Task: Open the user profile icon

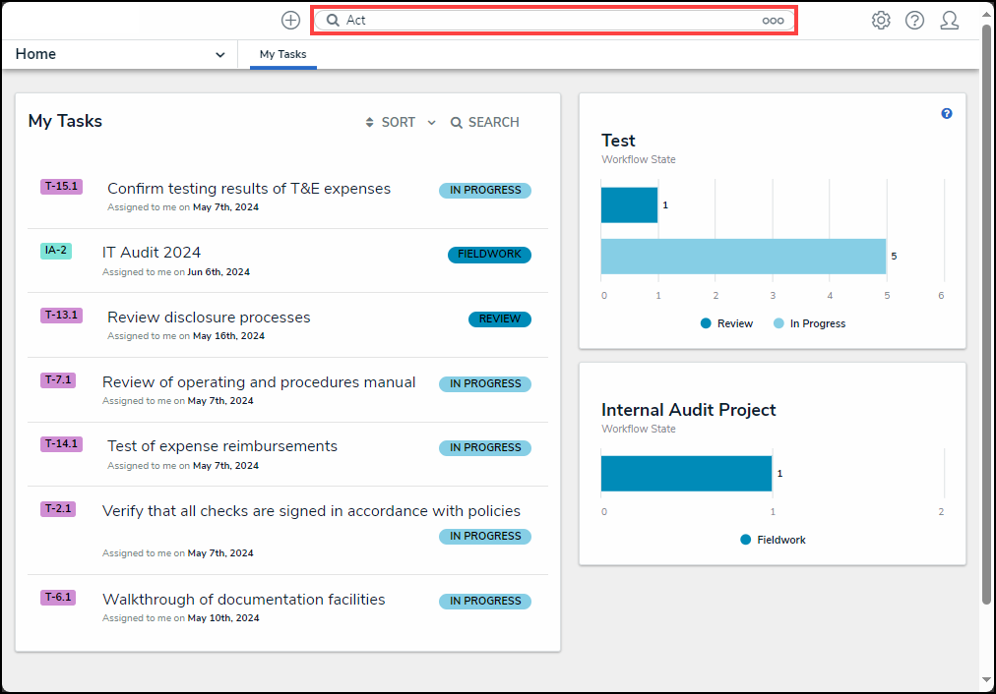Action: pos(949,21)
